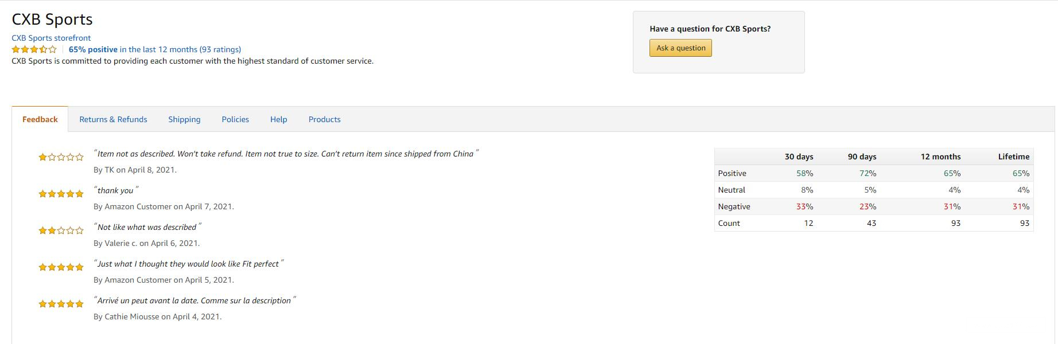Click two-star rating on Valerie c.'s review

(61, 230)
